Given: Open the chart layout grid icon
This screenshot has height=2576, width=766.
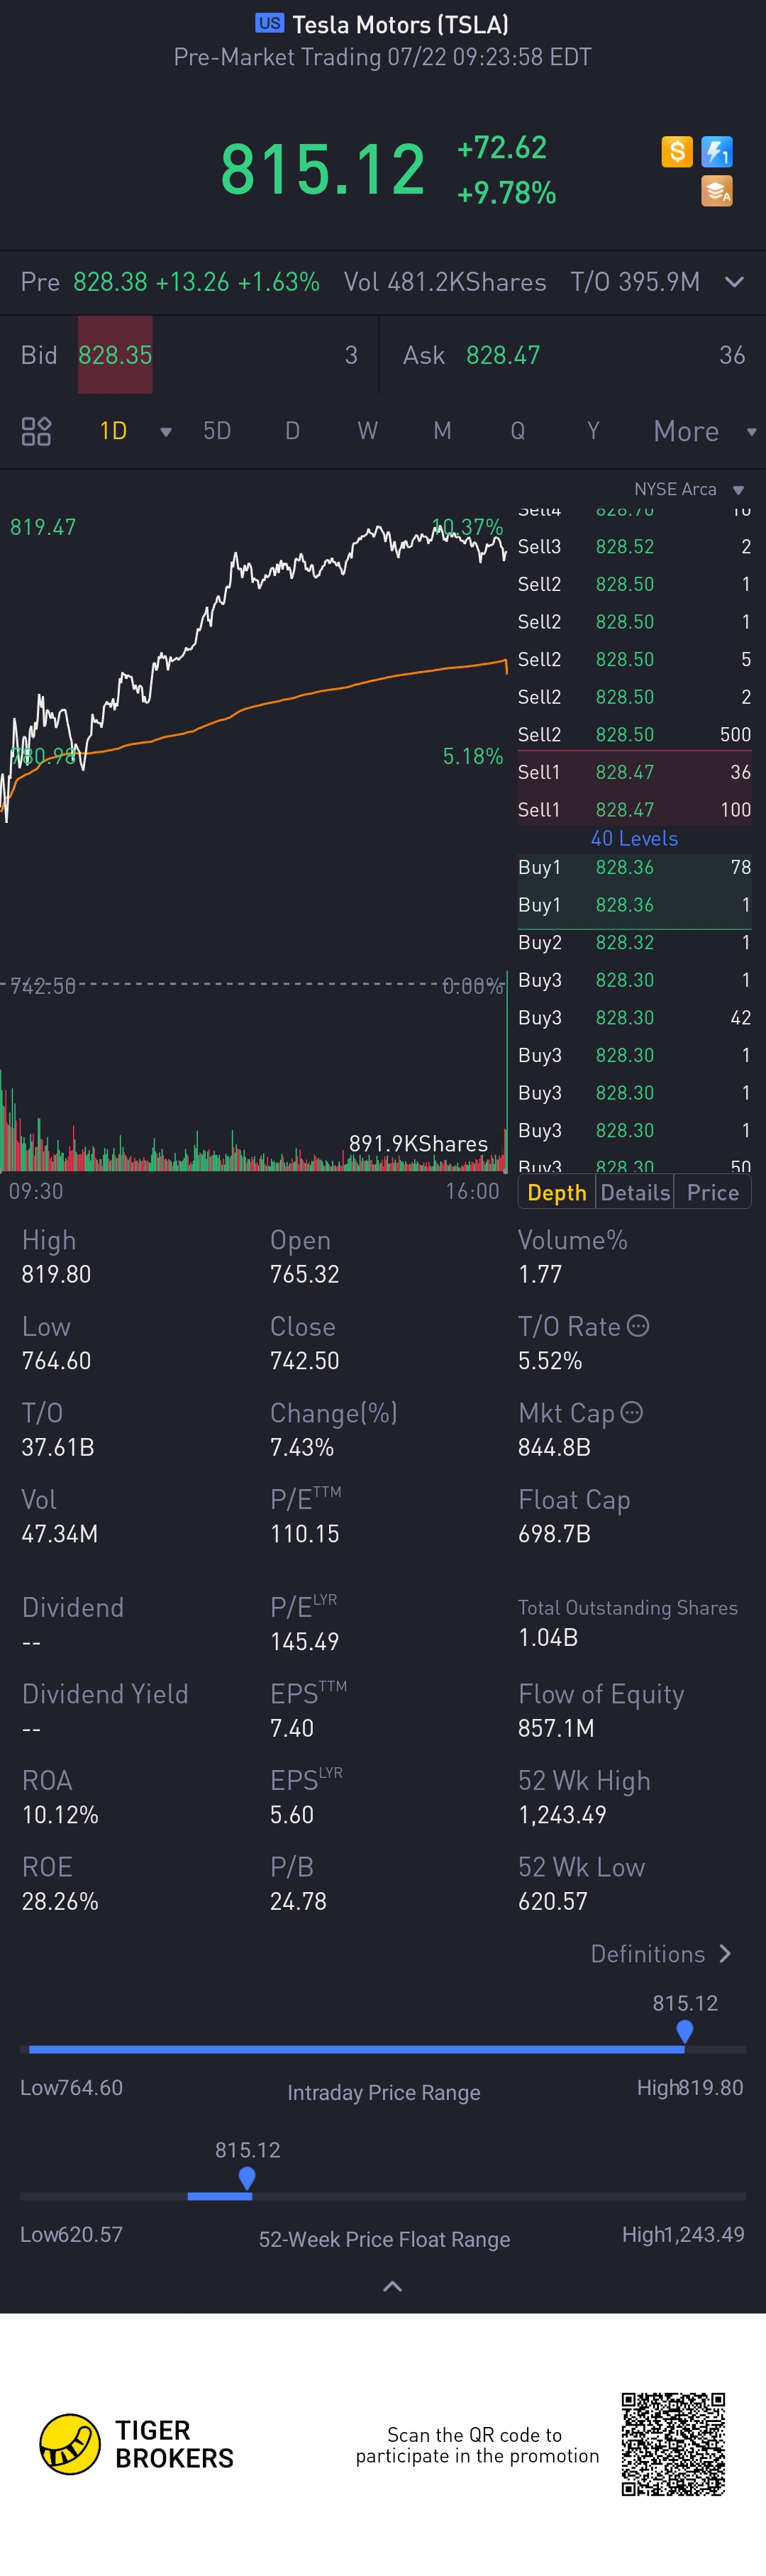Looking at the screenshot, I should pyautogui.click(x=36, y=431).
